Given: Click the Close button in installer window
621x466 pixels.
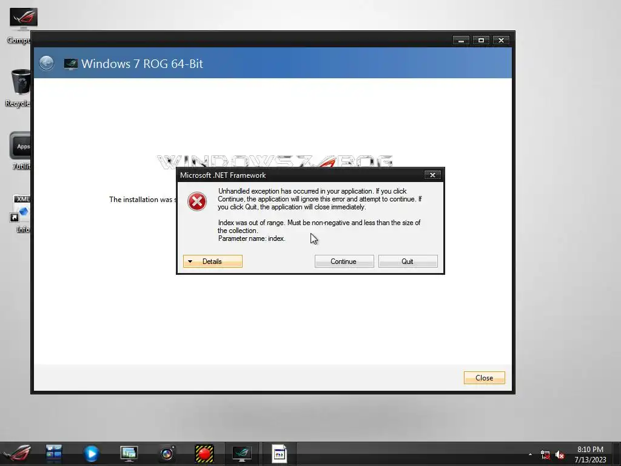Looking at the screenshot, I should point(484,377).
